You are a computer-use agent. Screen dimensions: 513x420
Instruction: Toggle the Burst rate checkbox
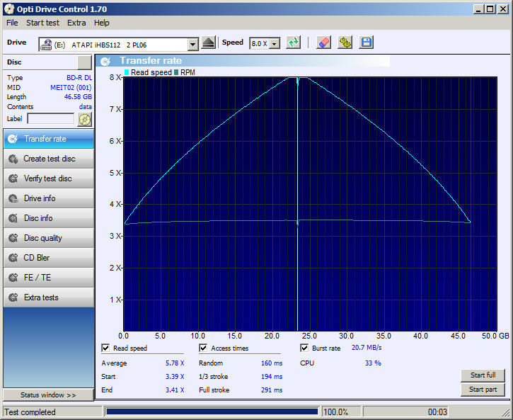pos(304,348)
